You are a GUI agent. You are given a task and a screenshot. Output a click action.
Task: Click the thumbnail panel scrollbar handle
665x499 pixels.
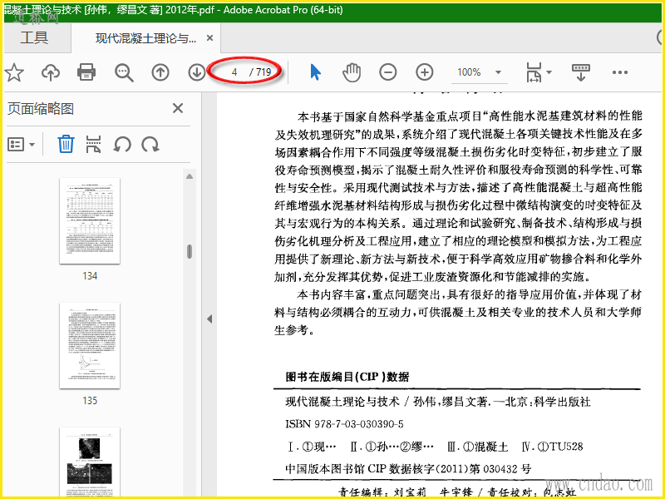[x=190, y=252]
